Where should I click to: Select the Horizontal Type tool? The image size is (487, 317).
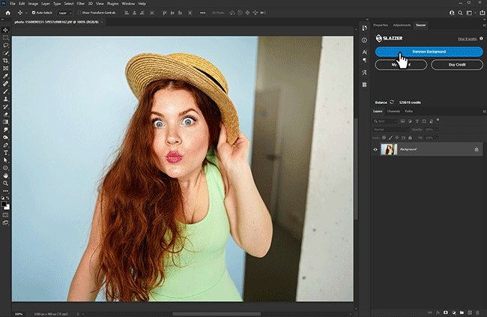5,153
